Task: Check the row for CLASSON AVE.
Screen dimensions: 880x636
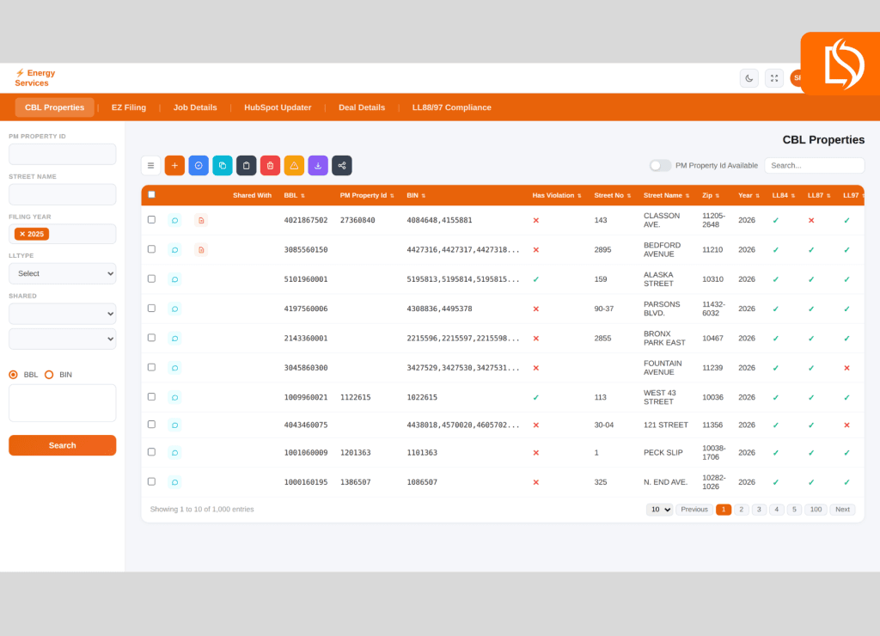Action: point(151,219)
